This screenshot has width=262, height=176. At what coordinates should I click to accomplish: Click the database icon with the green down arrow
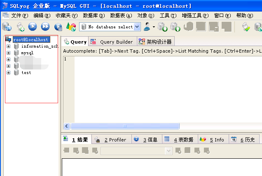click(163, 27)
